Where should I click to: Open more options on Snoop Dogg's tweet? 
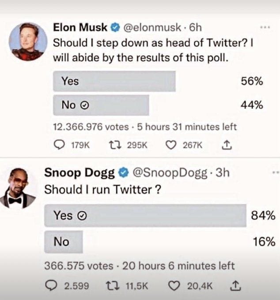point(276,172)
